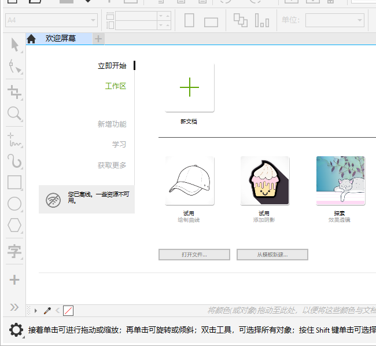Open the 单位 units dropdown

(335, 20)
